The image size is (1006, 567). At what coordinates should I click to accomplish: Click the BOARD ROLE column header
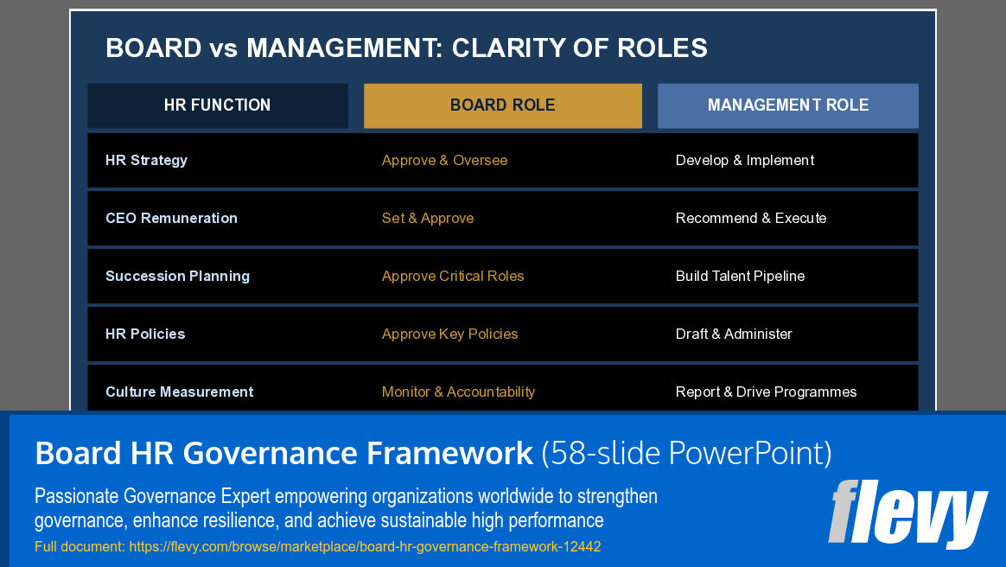(x=502, y=105)
